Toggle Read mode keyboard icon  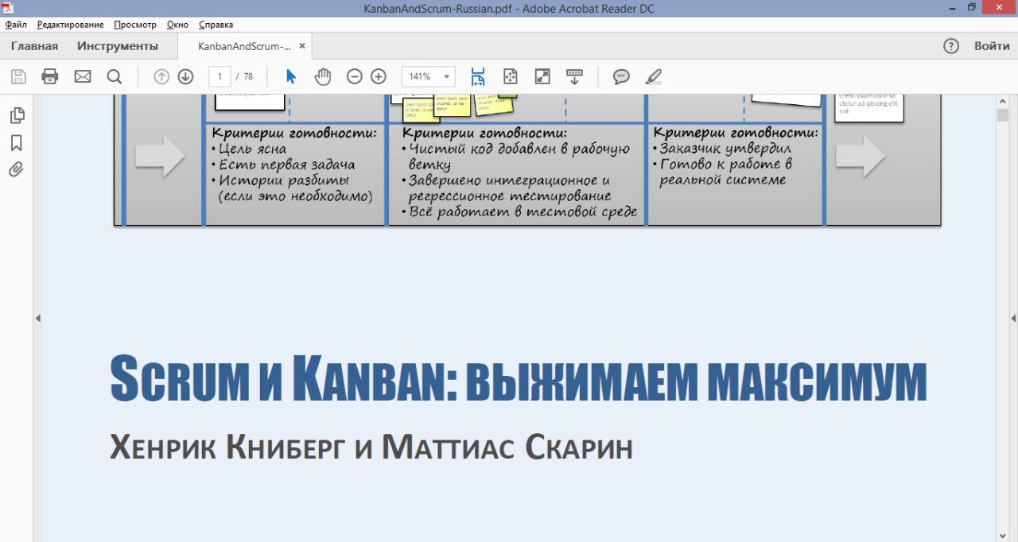574,76
